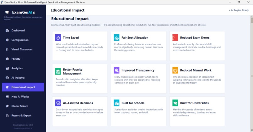The image size is (253, 132).
Task: Click the Global Search magnifier icon
Action: [7, 106]
